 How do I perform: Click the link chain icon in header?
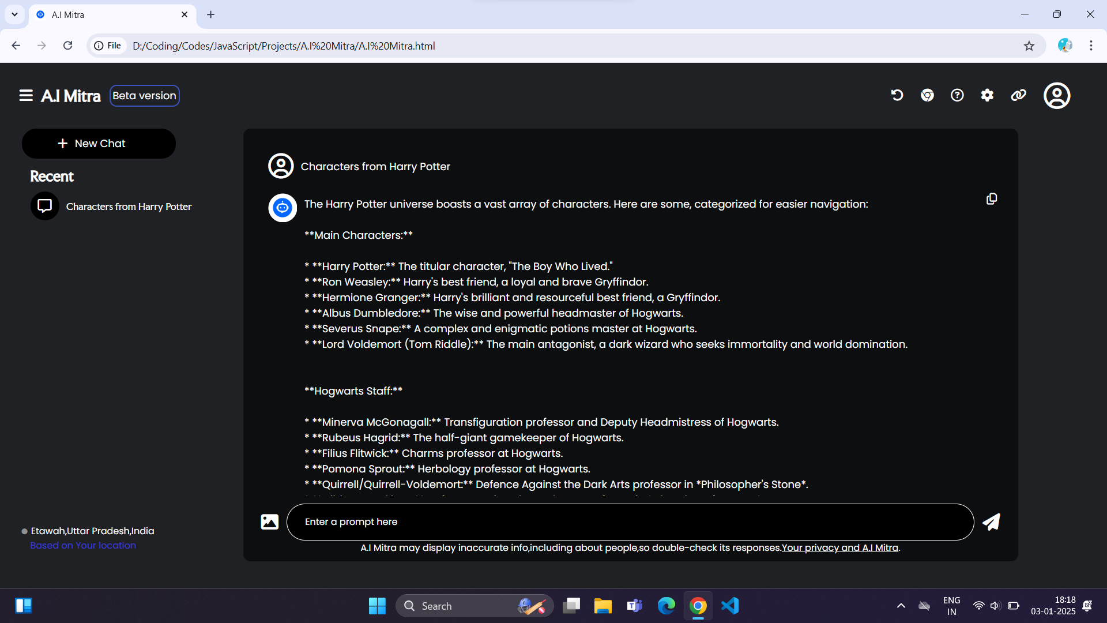click(x=1018, y=95)
